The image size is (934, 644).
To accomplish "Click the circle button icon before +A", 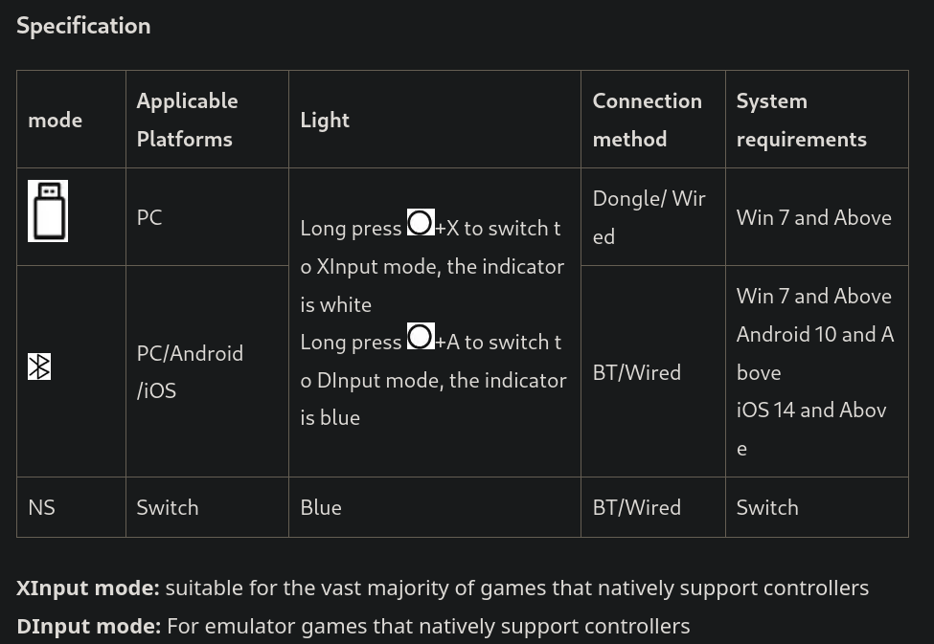I will click(421, 337).
